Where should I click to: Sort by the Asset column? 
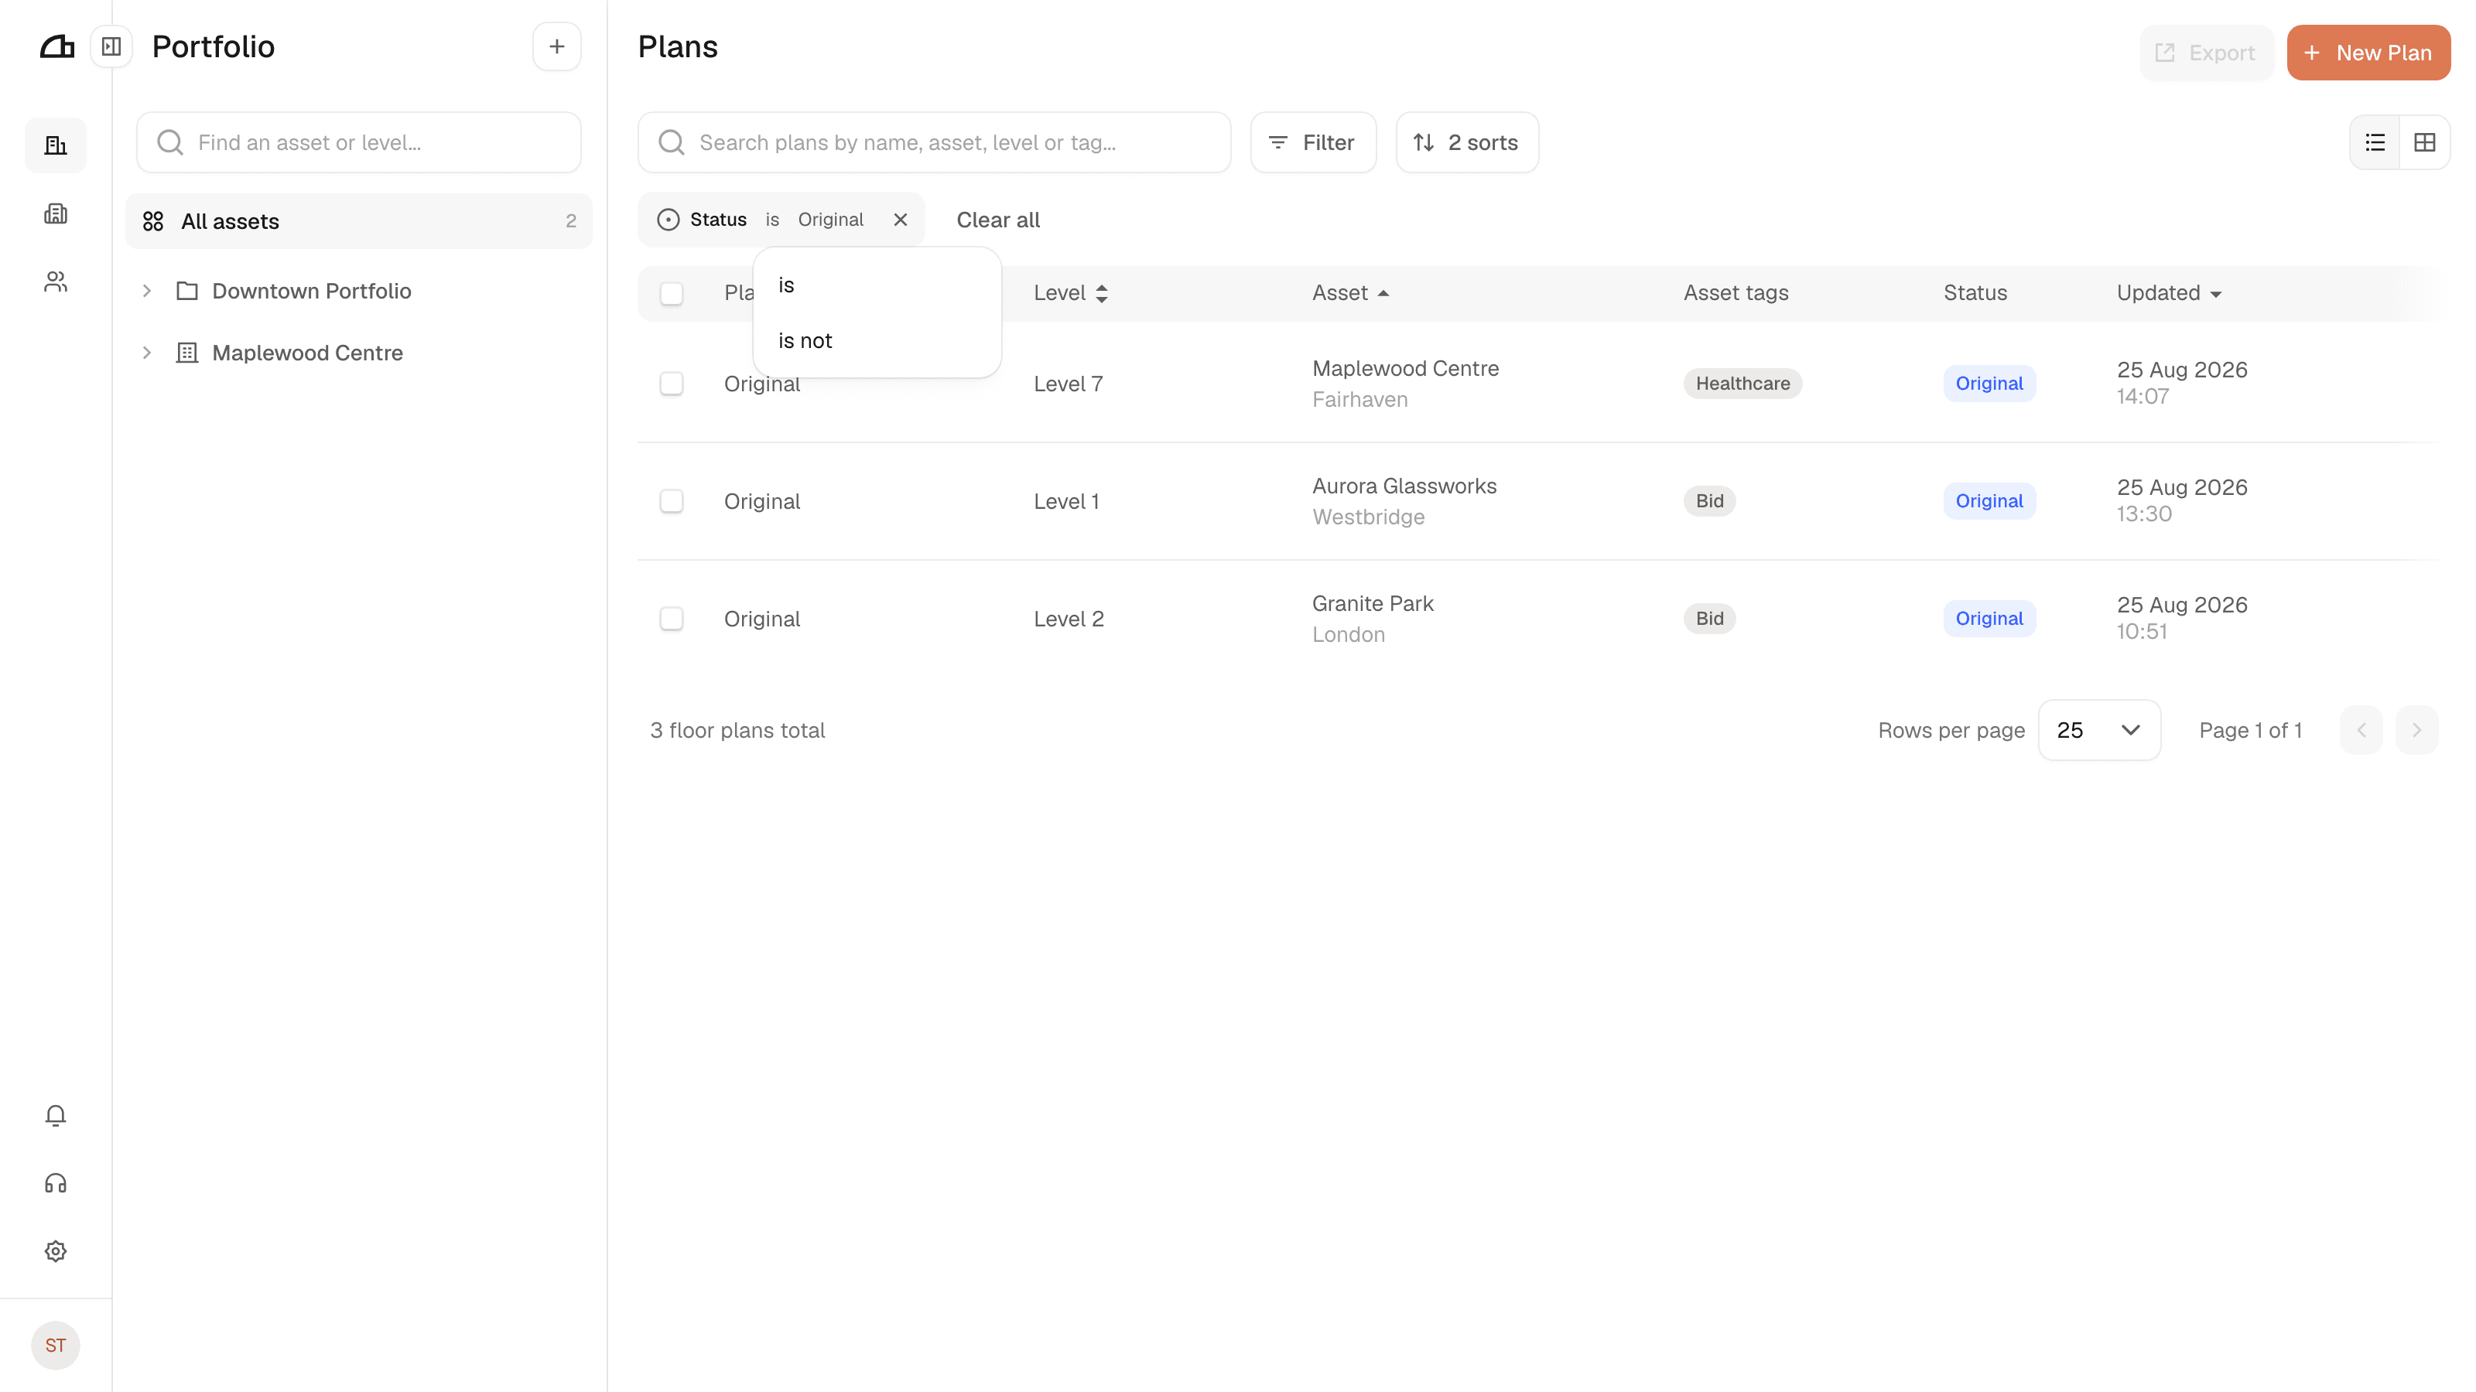(x=1350, y=293)
